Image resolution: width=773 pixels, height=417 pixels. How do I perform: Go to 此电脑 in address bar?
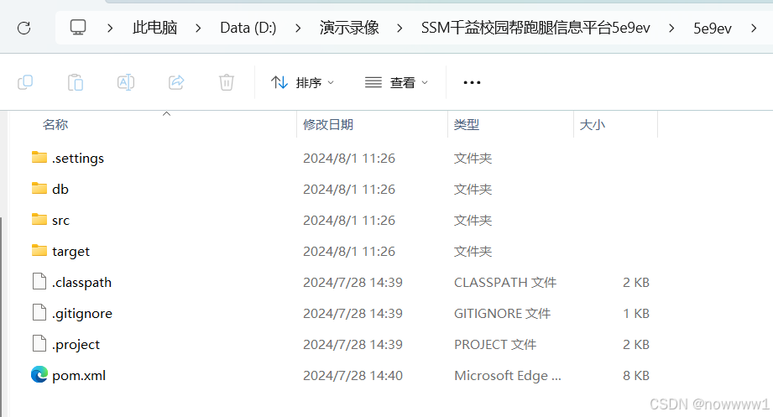point(154,28)
